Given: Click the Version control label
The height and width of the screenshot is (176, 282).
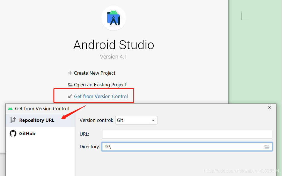Looking at the screenshot, I should (96, 120).
